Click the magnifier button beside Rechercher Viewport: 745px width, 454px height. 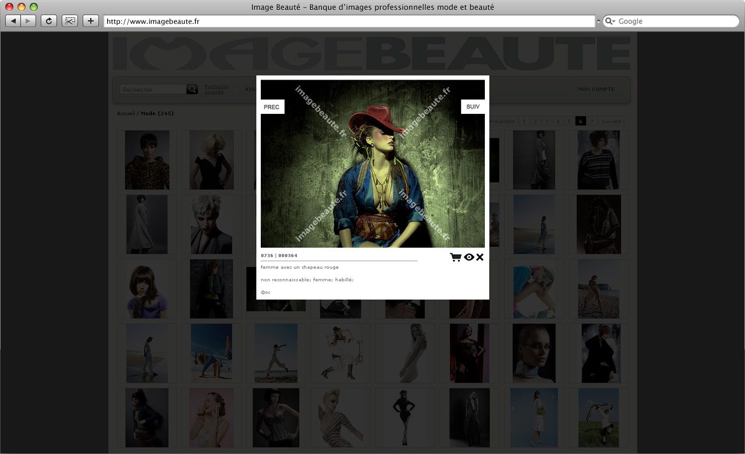192,89
